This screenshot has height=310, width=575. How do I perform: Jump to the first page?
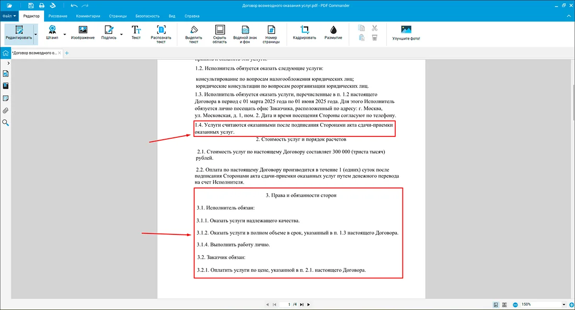click(x=274, y=304)
